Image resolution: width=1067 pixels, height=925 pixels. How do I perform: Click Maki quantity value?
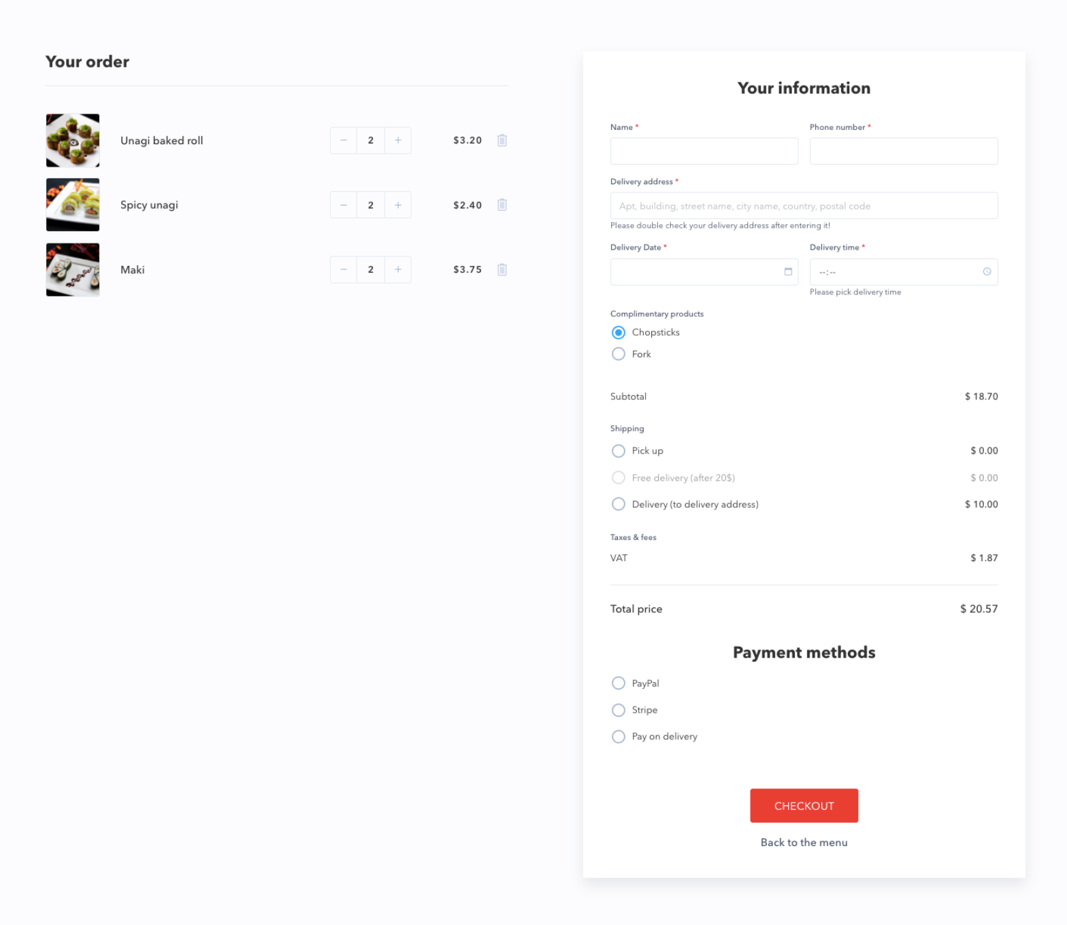(x=371, y=269)
